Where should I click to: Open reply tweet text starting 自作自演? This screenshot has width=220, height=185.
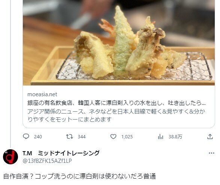pyautogui.click(x=79, y=176)
